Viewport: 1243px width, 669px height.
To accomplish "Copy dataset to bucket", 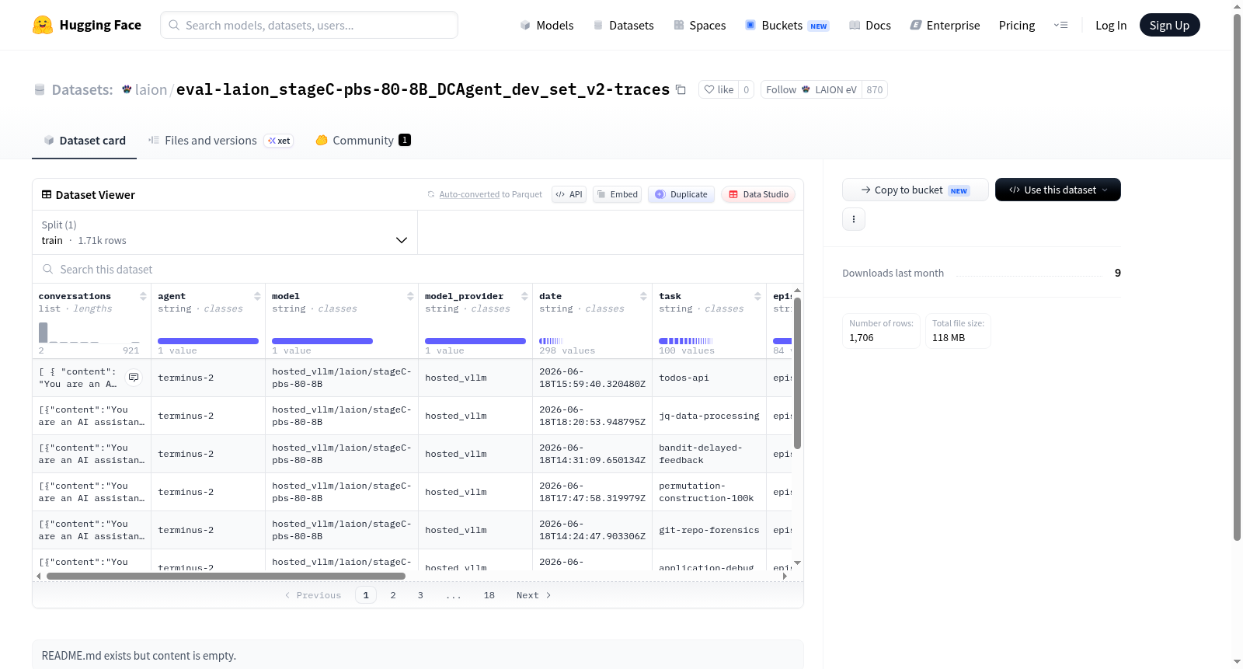I will pyautogui.click(x=915, y=190).
